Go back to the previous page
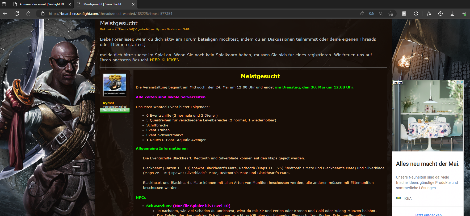Image resolution: width=470 pixels, height=216 pixels. 5,14
